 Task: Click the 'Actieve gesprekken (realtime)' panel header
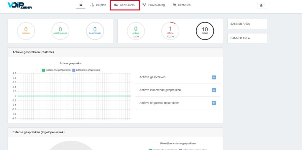click(115, 52)
